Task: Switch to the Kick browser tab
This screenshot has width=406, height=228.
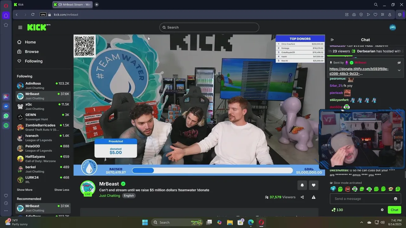Action: [32, 4]
